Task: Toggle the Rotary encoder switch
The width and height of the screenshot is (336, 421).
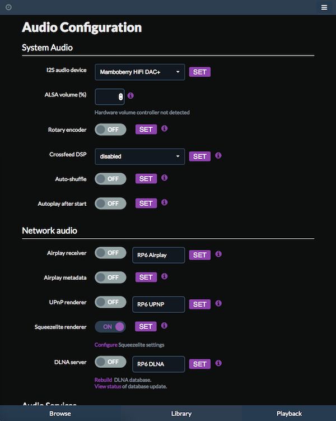Action: tap(110, 129)
